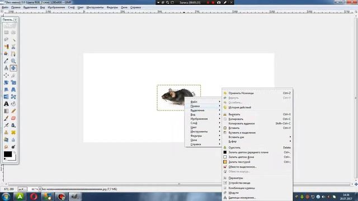Screen dimensions: 358x201
Task: Select the Scissors Select tool
Action: point(13,47)
